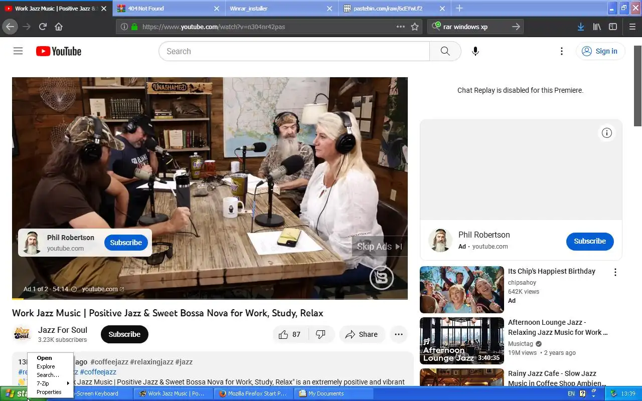642x401 pixels.
Task: Open the ad info icon on ad panel
Action: click(x=607, y=133)
